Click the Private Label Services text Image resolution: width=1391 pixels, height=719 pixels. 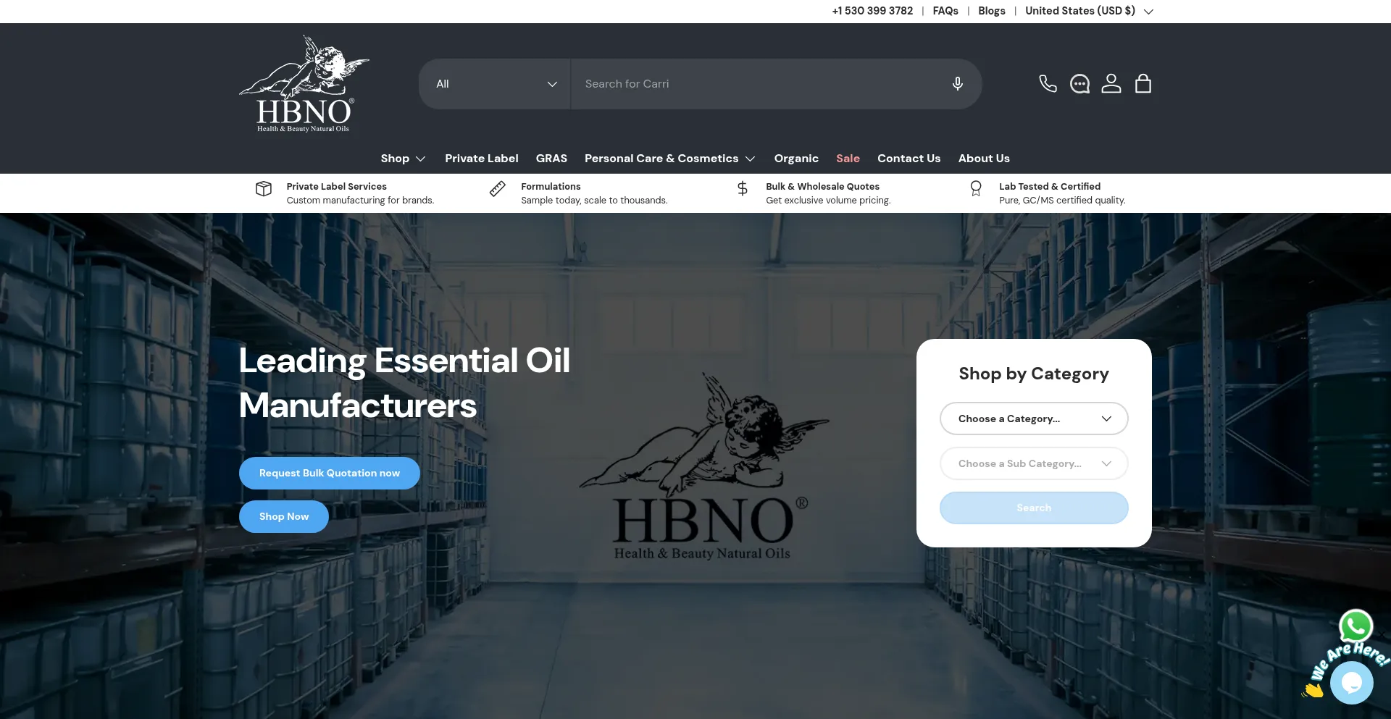[x=336, y=186]
